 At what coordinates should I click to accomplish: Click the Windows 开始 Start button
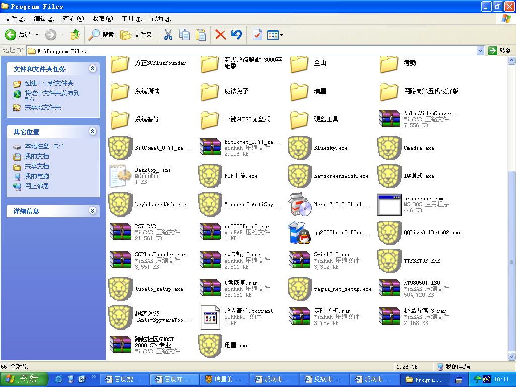click(x=24, y=379)
